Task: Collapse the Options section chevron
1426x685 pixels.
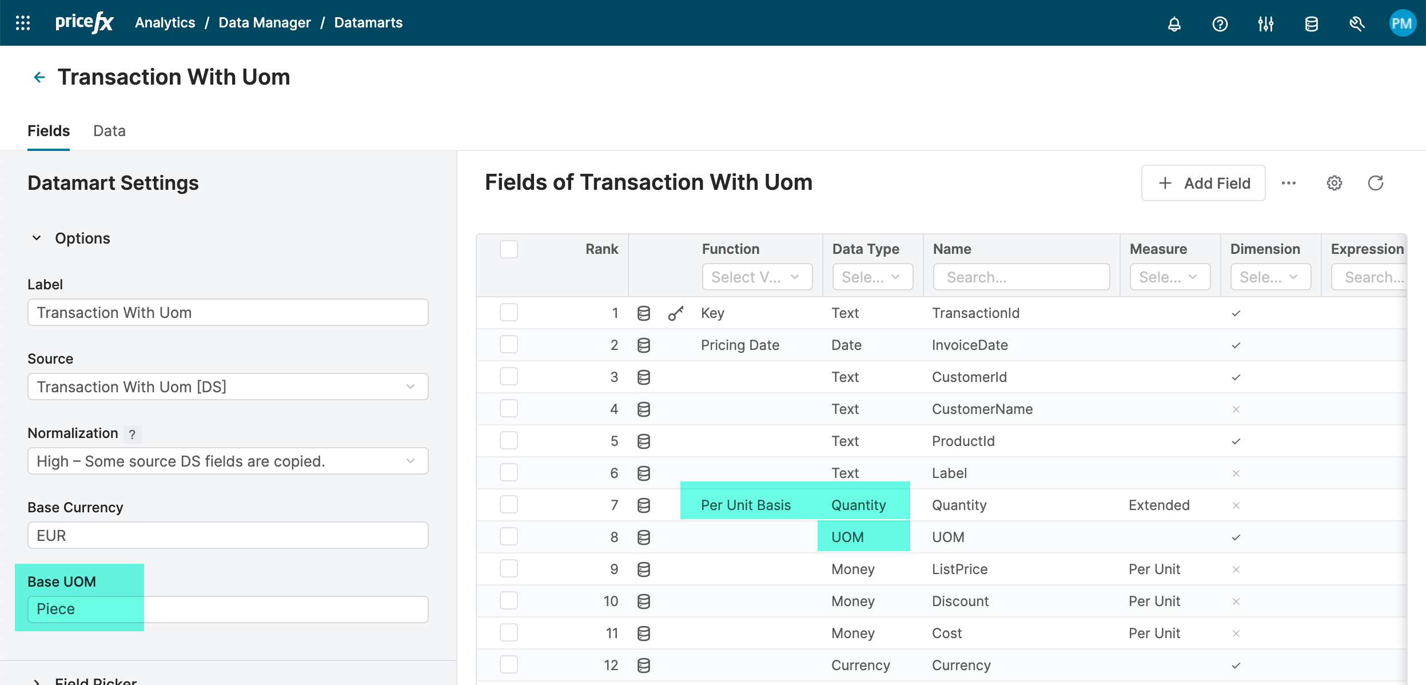Action: [37, 238]
